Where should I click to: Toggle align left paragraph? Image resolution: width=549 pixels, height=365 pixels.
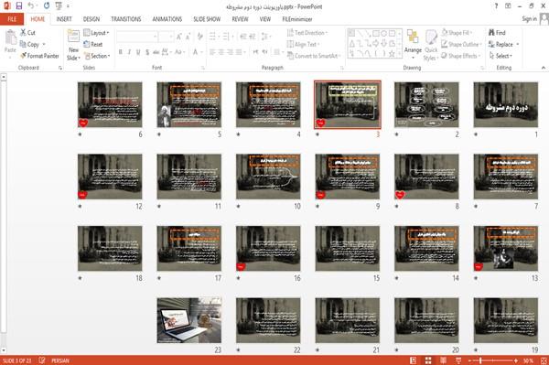pos(212,52)
